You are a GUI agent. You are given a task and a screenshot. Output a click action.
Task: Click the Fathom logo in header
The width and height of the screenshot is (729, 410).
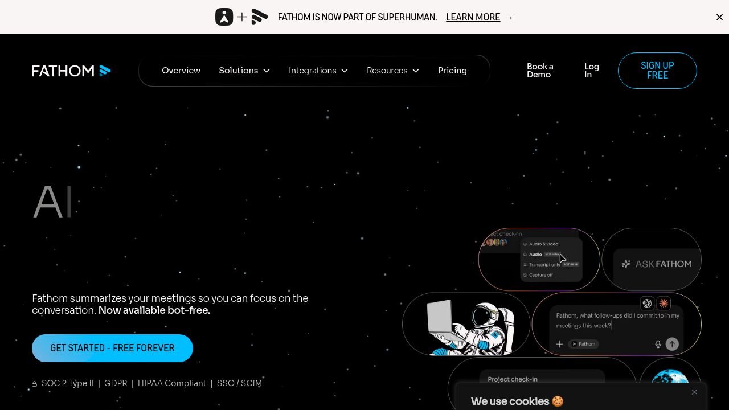pos(71,71)
